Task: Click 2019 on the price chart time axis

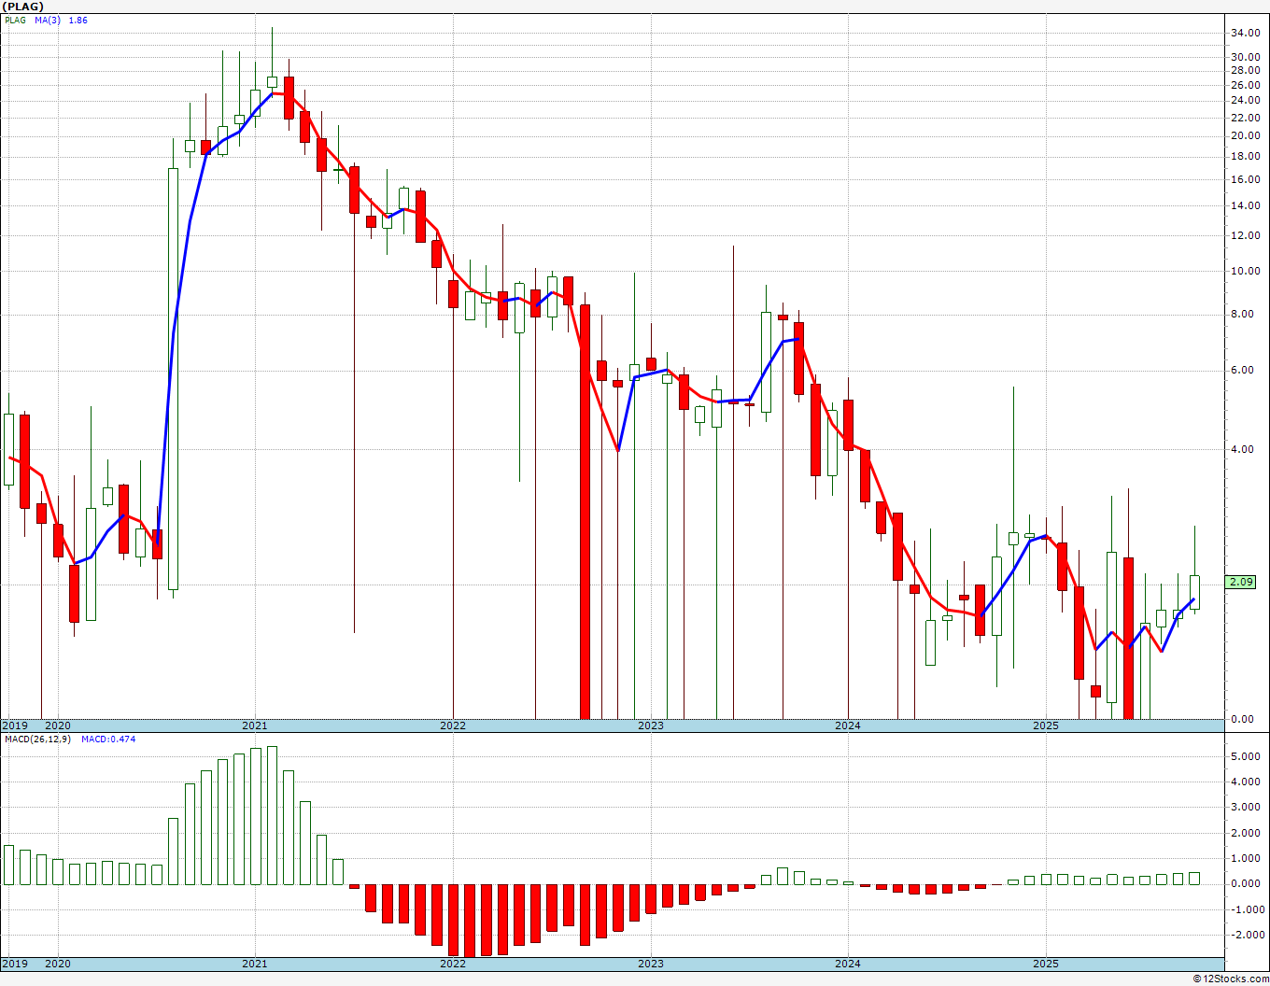Action: click(14, 725)
